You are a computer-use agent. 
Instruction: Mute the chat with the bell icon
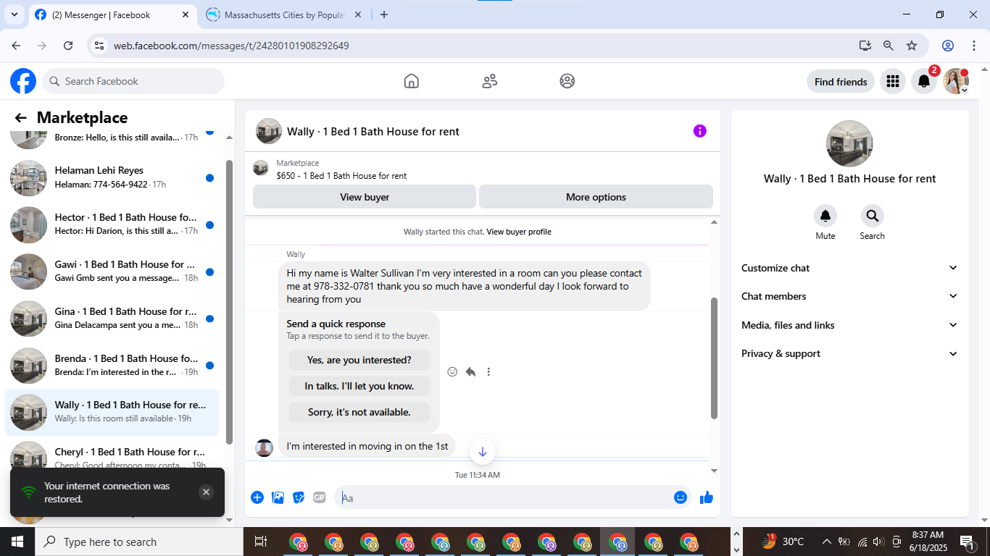pyautogui.click(x=825, y=216)
